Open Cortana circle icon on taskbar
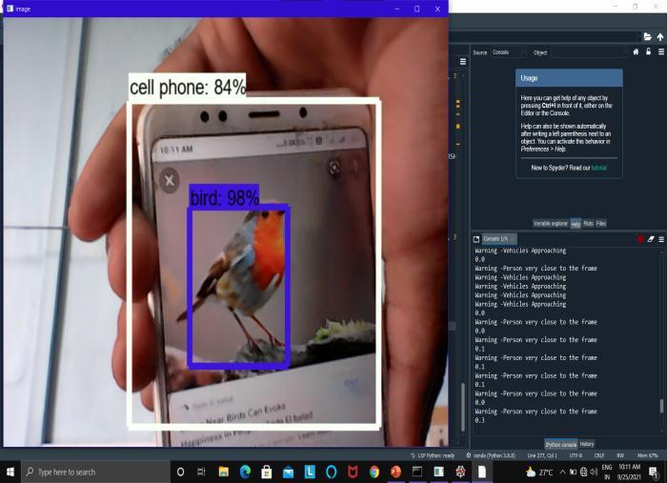The image size is (667, 483). pos(180,472)
